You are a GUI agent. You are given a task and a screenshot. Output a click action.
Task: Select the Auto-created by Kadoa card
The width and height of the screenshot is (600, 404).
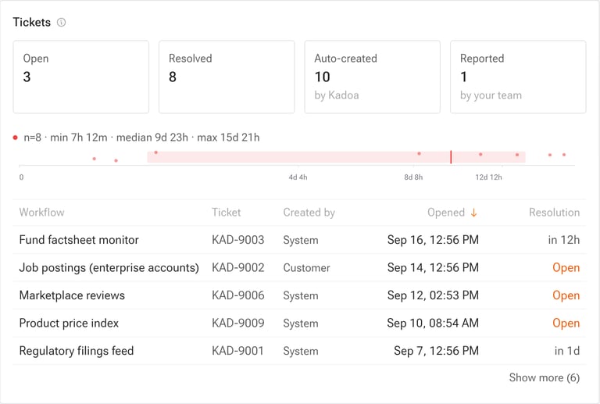click(x=373, y=77)
